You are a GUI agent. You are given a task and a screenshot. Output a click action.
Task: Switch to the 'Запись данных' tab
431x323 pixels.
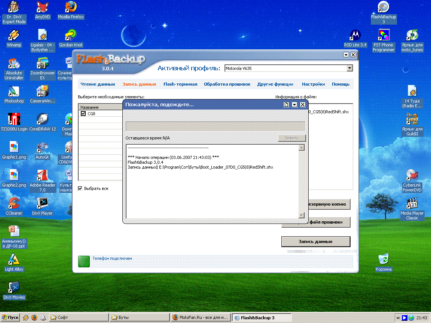click(x=139, y=84)
